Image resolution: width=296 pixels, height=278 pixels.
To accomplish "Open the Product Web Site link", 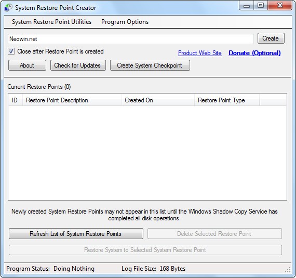I will [x=200, y=53].
